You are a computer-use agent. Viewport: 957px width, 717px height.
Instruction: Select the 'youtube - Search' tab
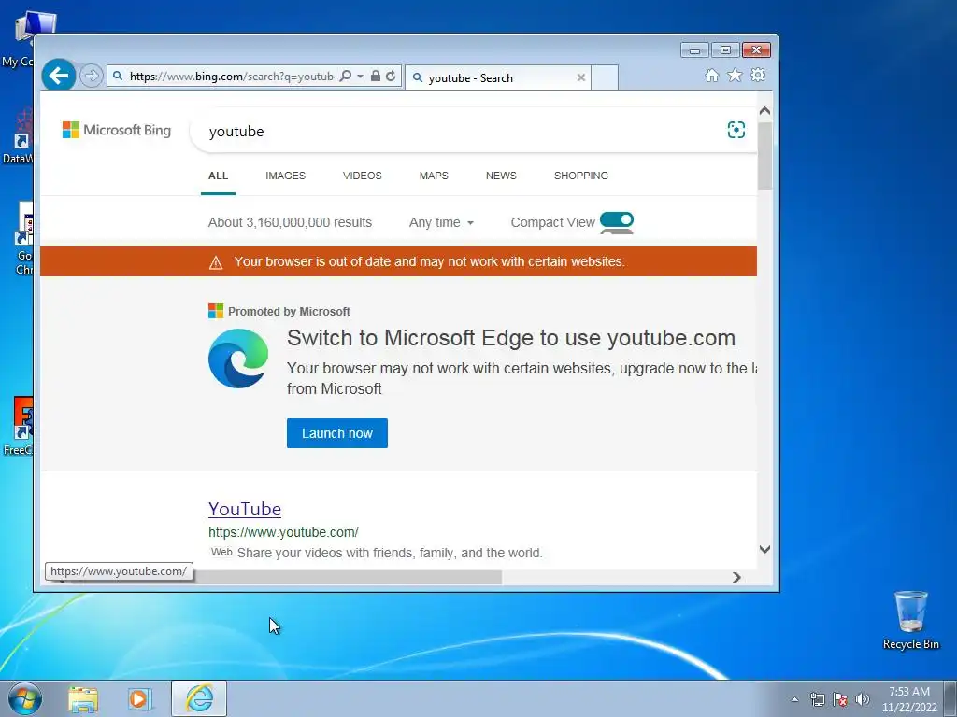498,77
